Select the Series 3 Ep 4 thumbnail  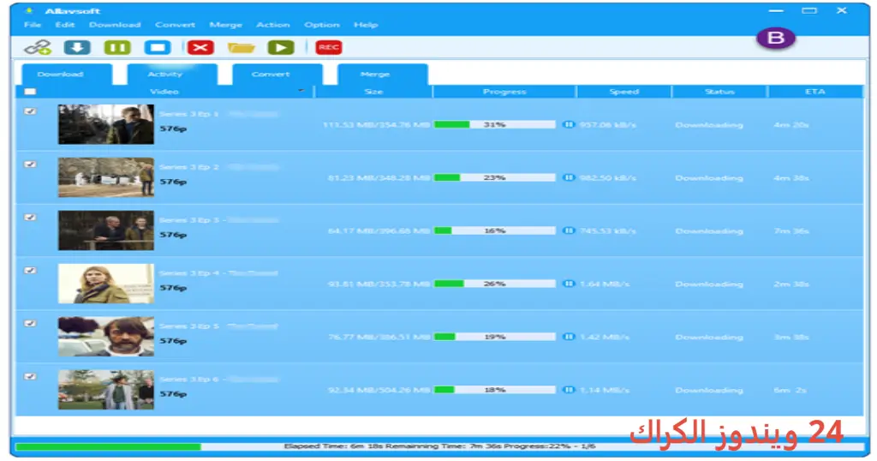tap(105, 284)
